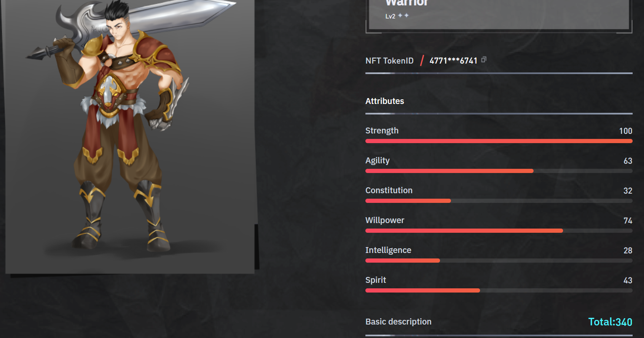Click the Willpower progress bar

pyautogui.click(x=499, y=231)
